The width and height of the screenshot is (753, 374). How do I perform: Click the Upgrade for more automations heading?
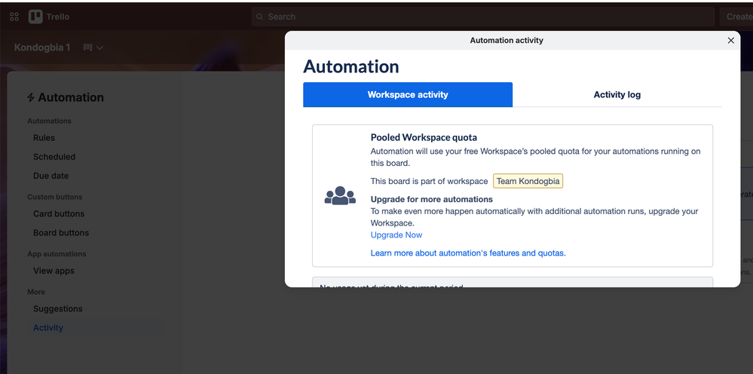pos(431,199)
